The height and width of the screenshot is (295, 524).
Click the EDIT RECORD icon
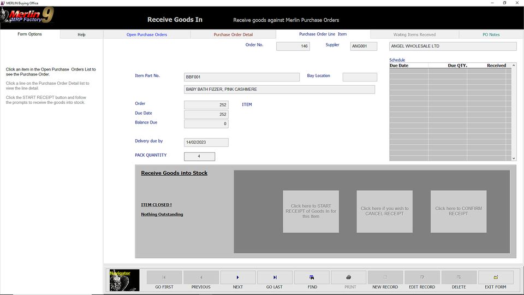coord(422,278)
